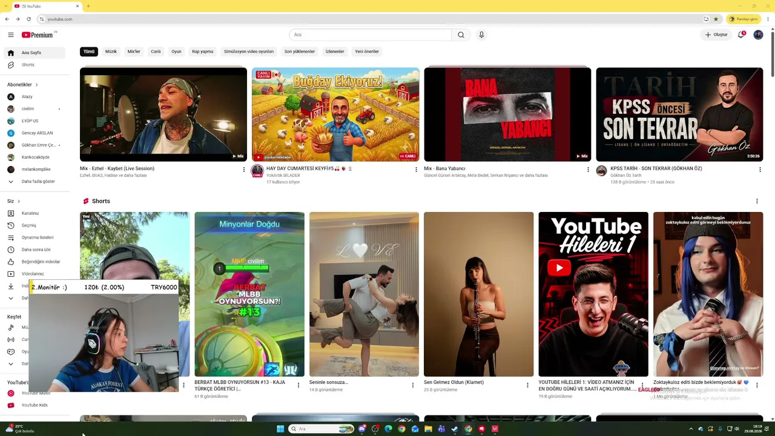Open options for Mix - Bana Yabancı
The image size is (775, 436).
(x=588, y=170)
